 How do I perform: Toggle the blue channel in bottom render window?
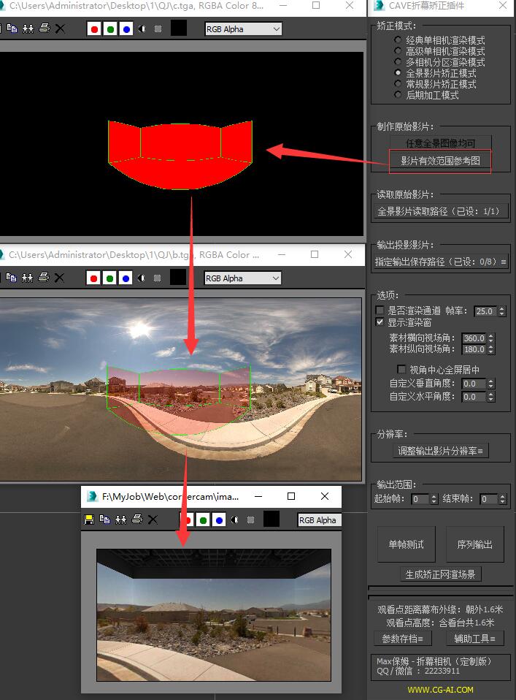(x=218, y=520)
